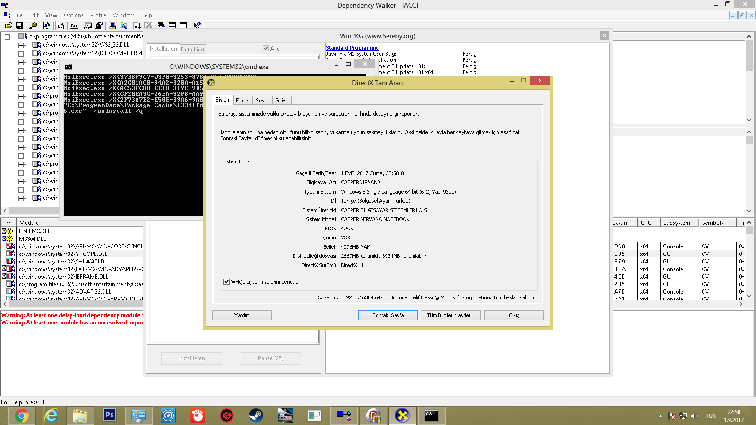Switch to the Ekran tab in DirectX dialog

[242, 101]
